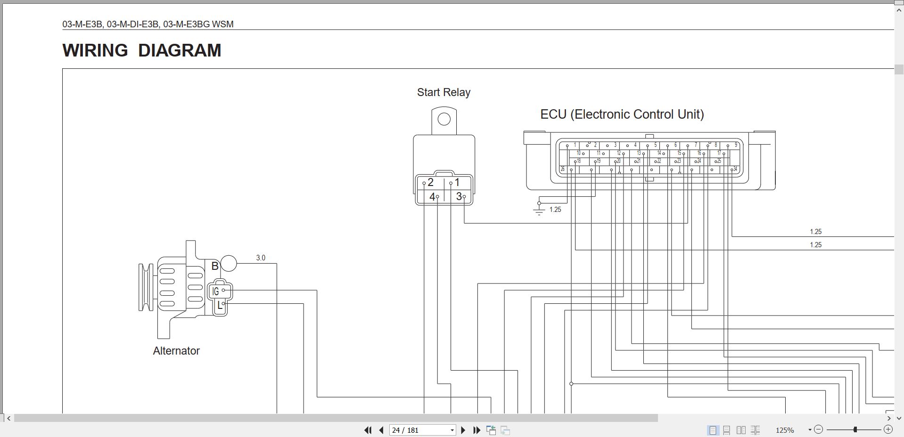Click the horizontal scrollbar thumb
The width and height of the screenshot is (904, 437).
pyautogui.click(x=336, y=418)
